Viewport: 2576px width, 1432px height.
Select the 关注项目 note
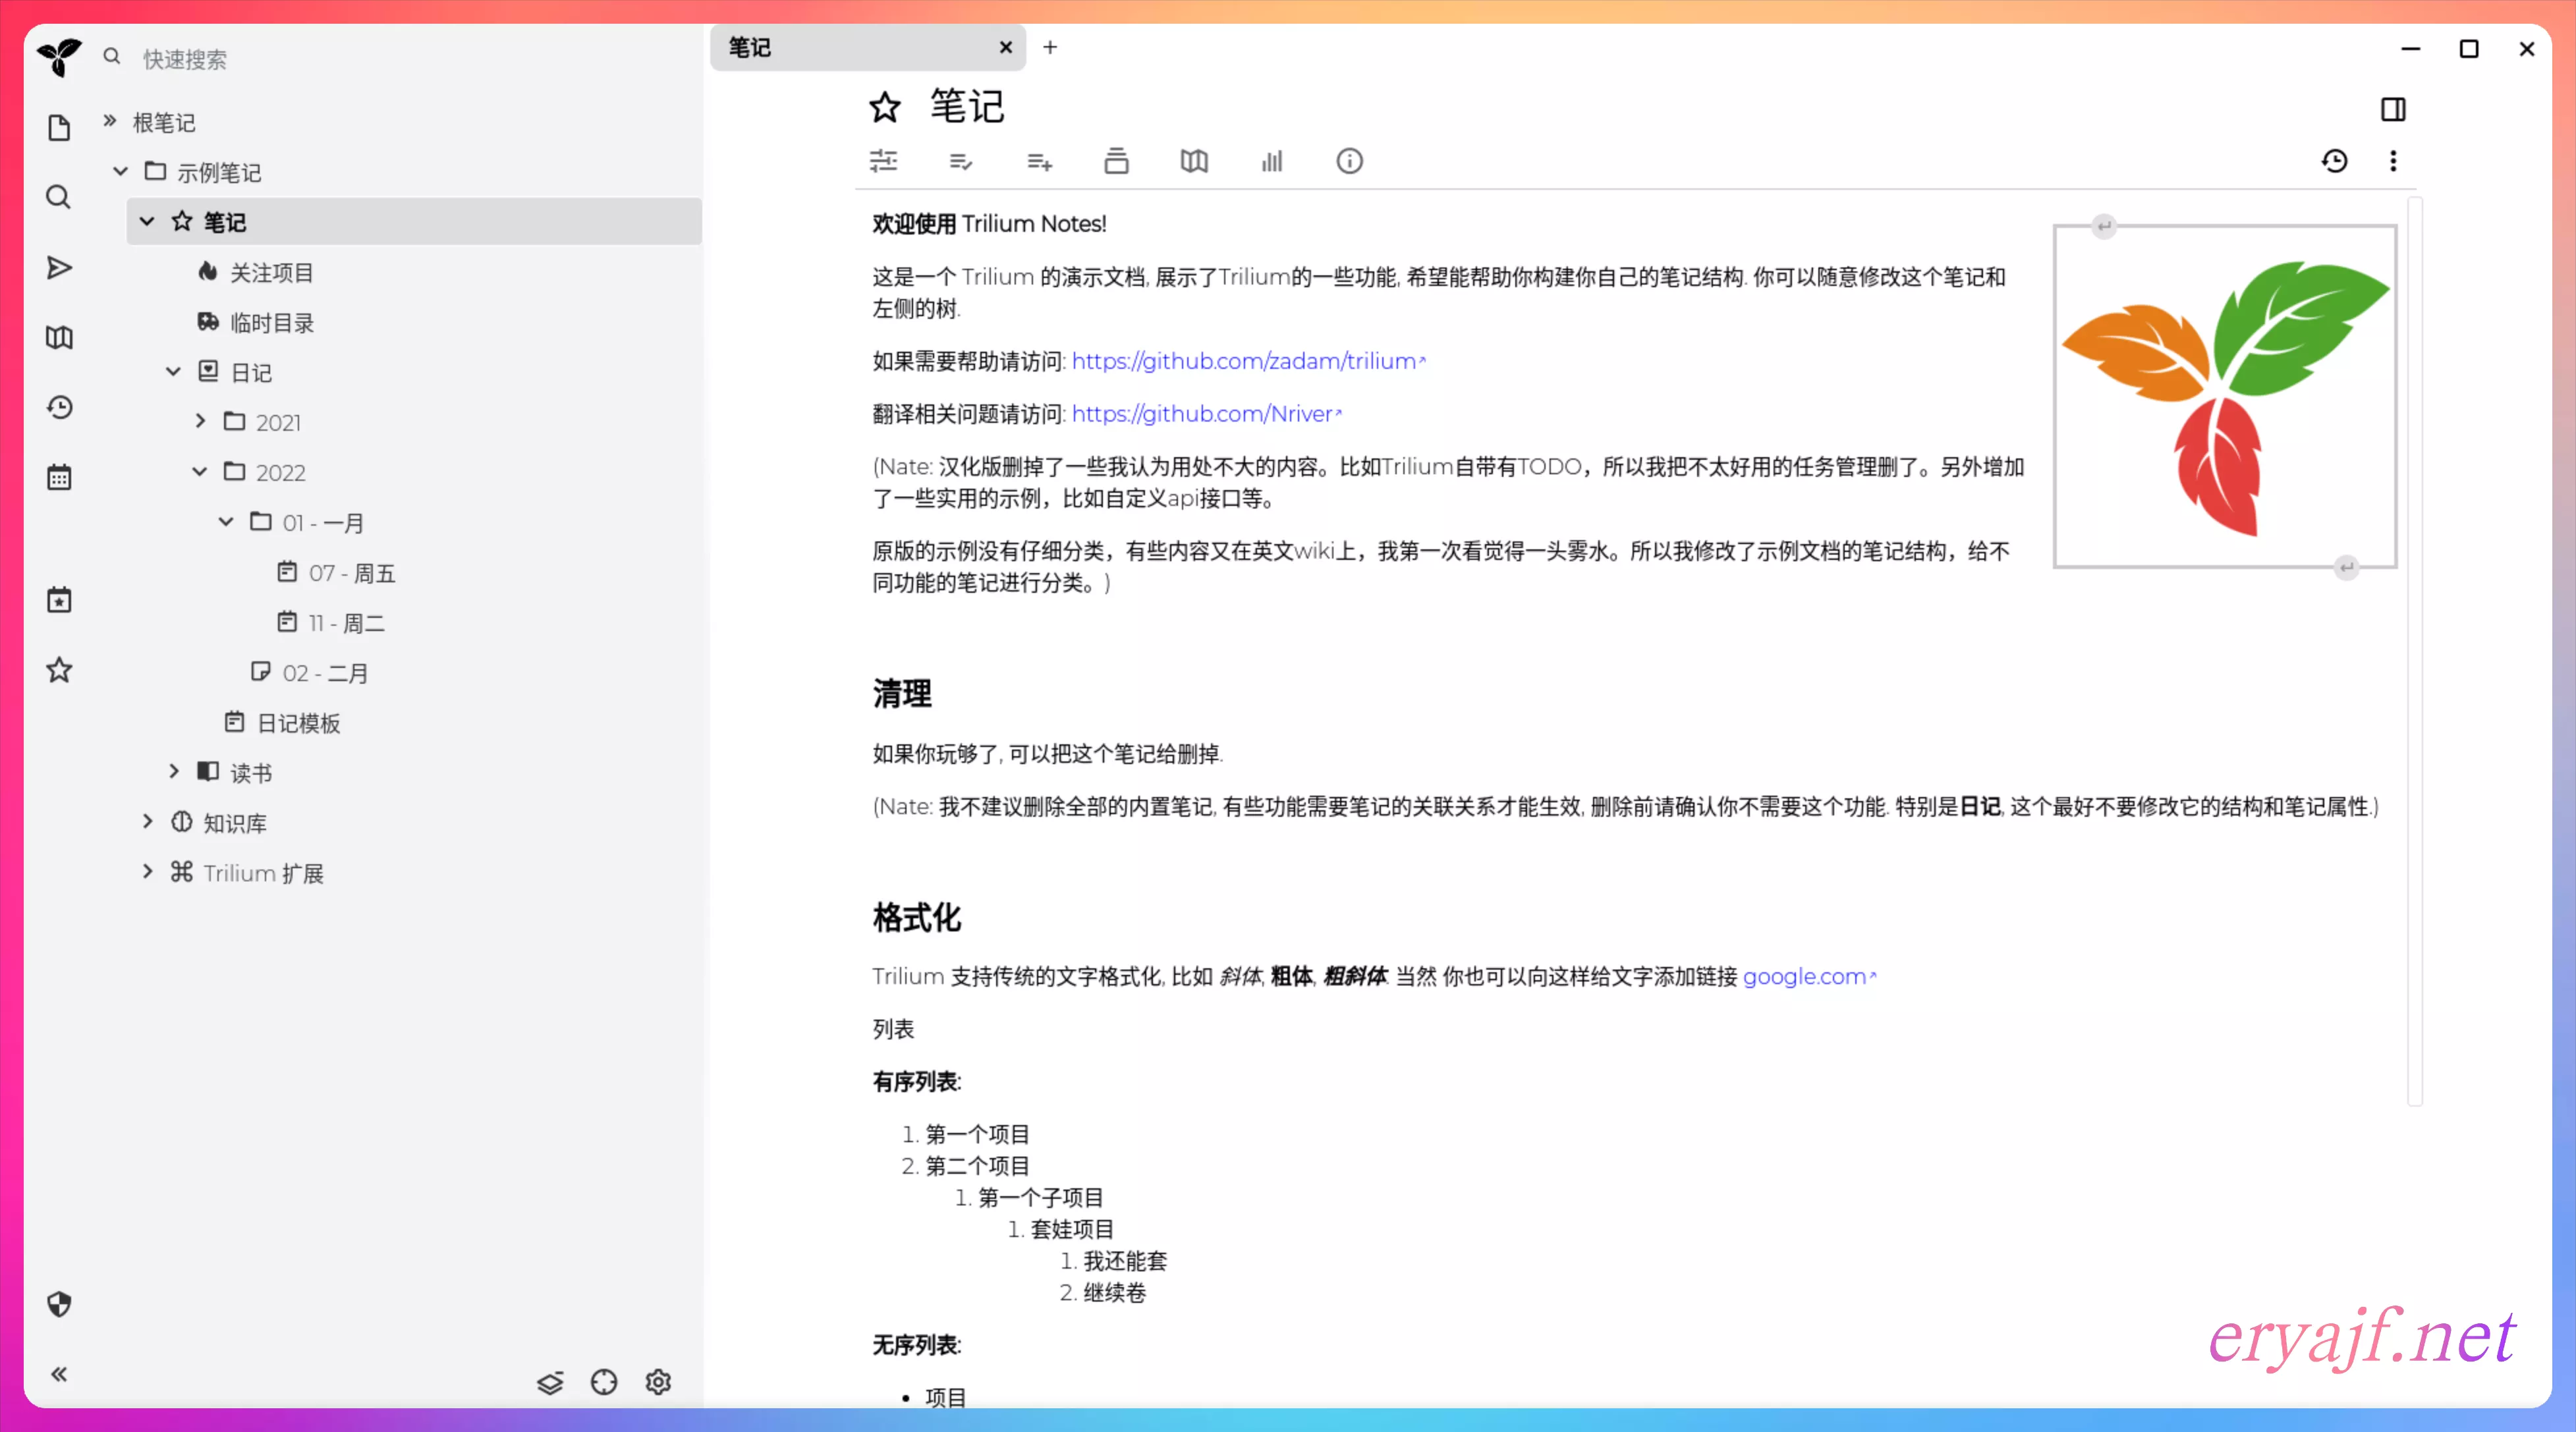[x=272, y=272]
